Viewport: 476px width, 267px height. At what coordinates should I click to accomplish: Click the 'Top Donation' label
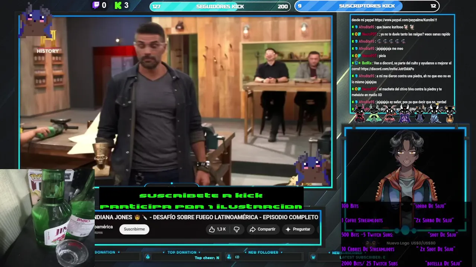(x=182, y=252)
